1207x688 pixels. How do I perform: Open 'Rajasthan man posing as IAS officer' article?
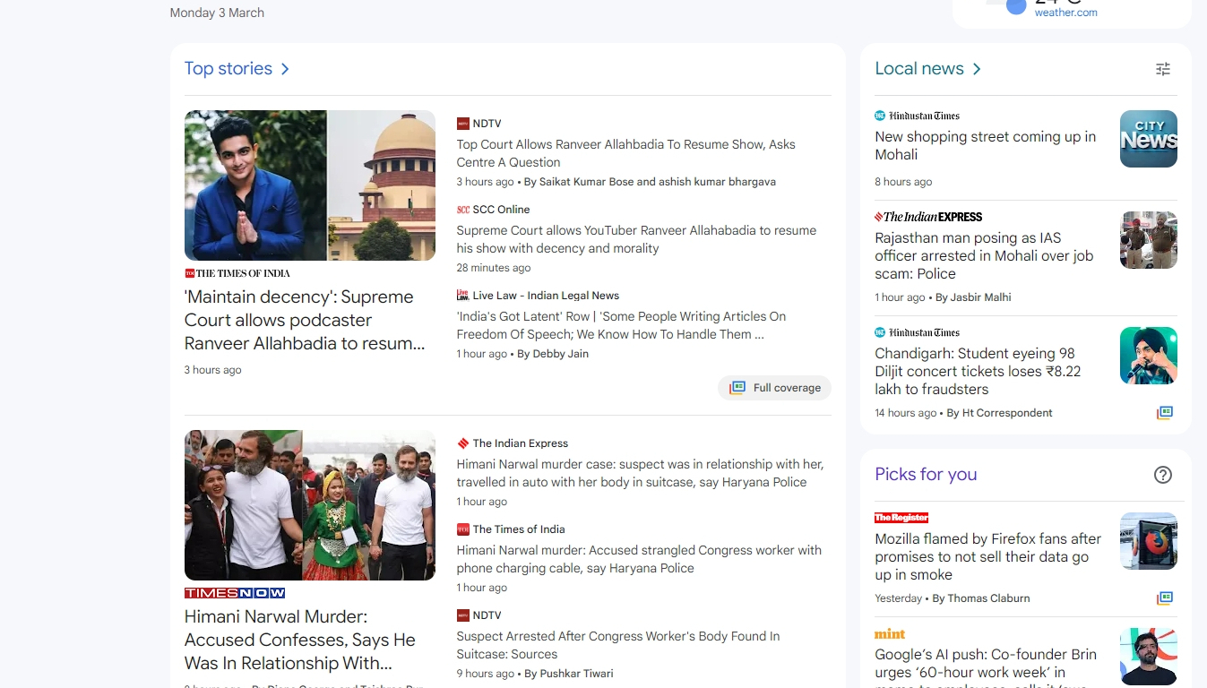(x=984, y=256)
